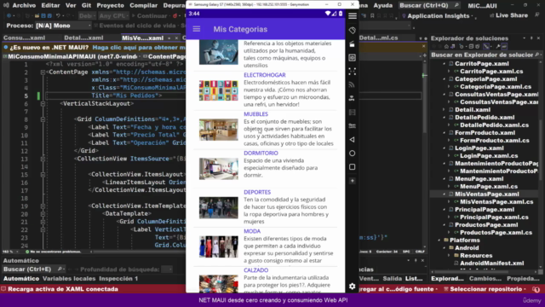Collapse the CollectionView block at line 13
The width and height of the screenshot is (545, 307).
(x=43, y=159)
